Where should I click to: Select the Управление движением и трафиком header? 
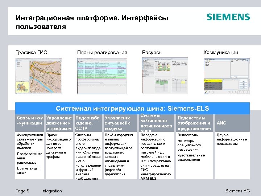pos(59,123)
